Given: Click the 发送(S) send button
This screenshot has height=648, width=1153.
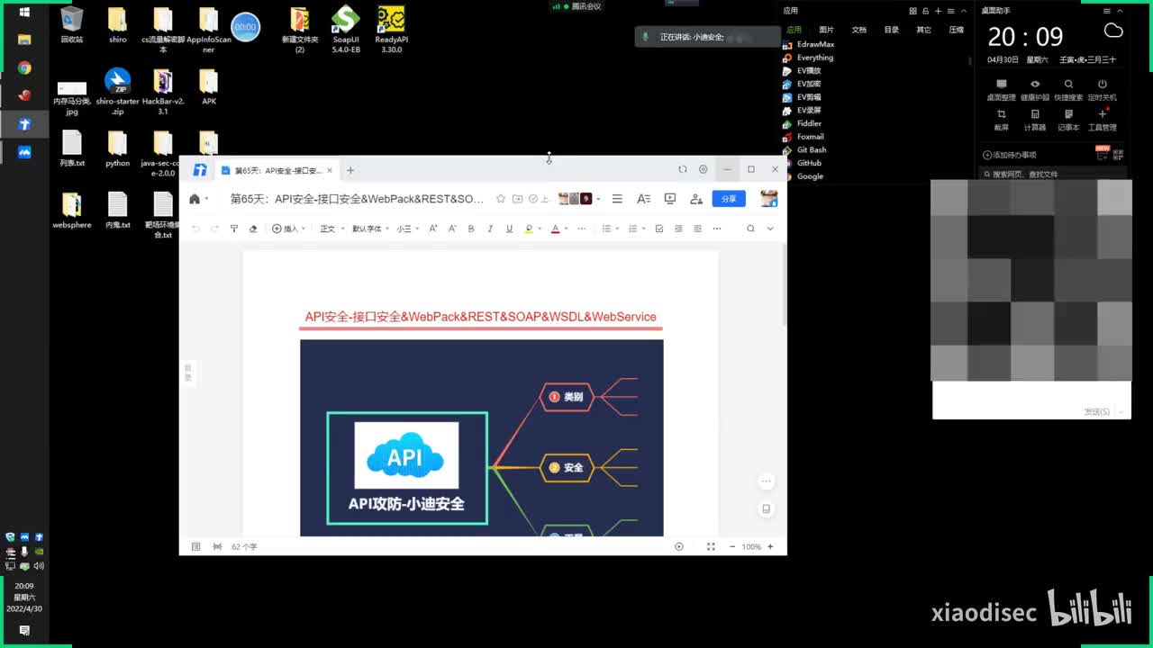Looking at the screenshot, I should tap(1097, 411).
